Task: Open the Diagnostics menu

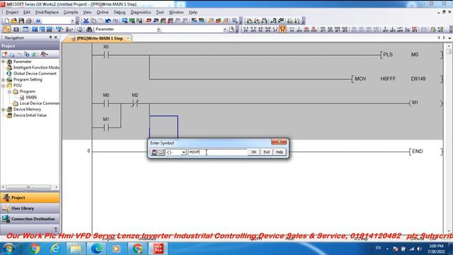Action: pyautogui.click(x=141, y=13)
